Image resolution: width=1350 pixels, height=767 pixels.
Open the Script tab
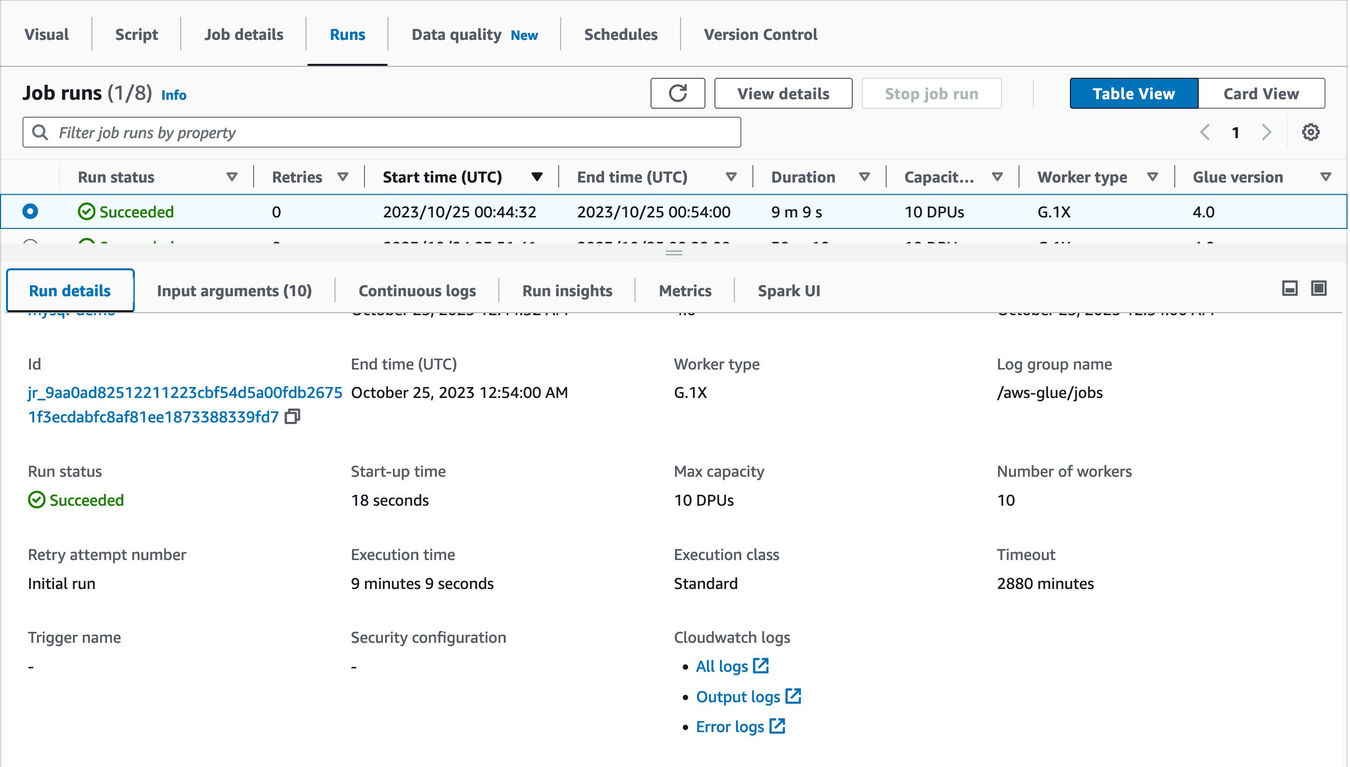point(137,35)
